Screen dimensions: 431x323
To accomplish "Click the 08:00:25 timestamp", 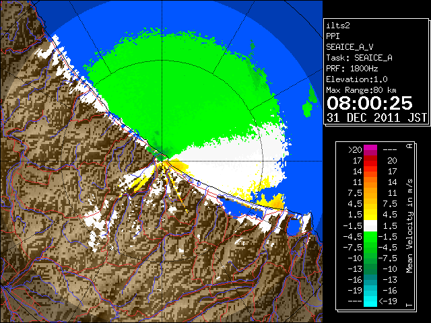I will [370, 103].
